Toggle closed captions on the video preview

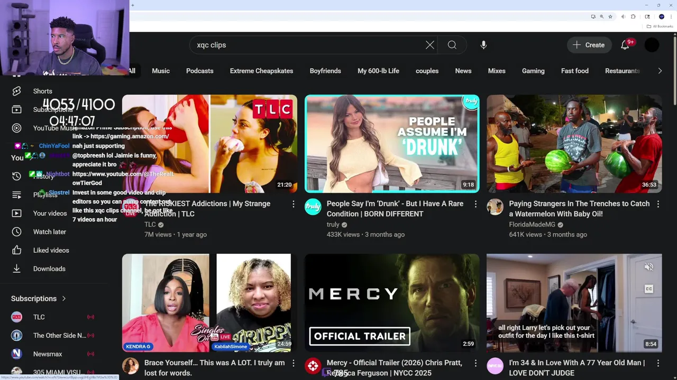click(x=649, y=289)
